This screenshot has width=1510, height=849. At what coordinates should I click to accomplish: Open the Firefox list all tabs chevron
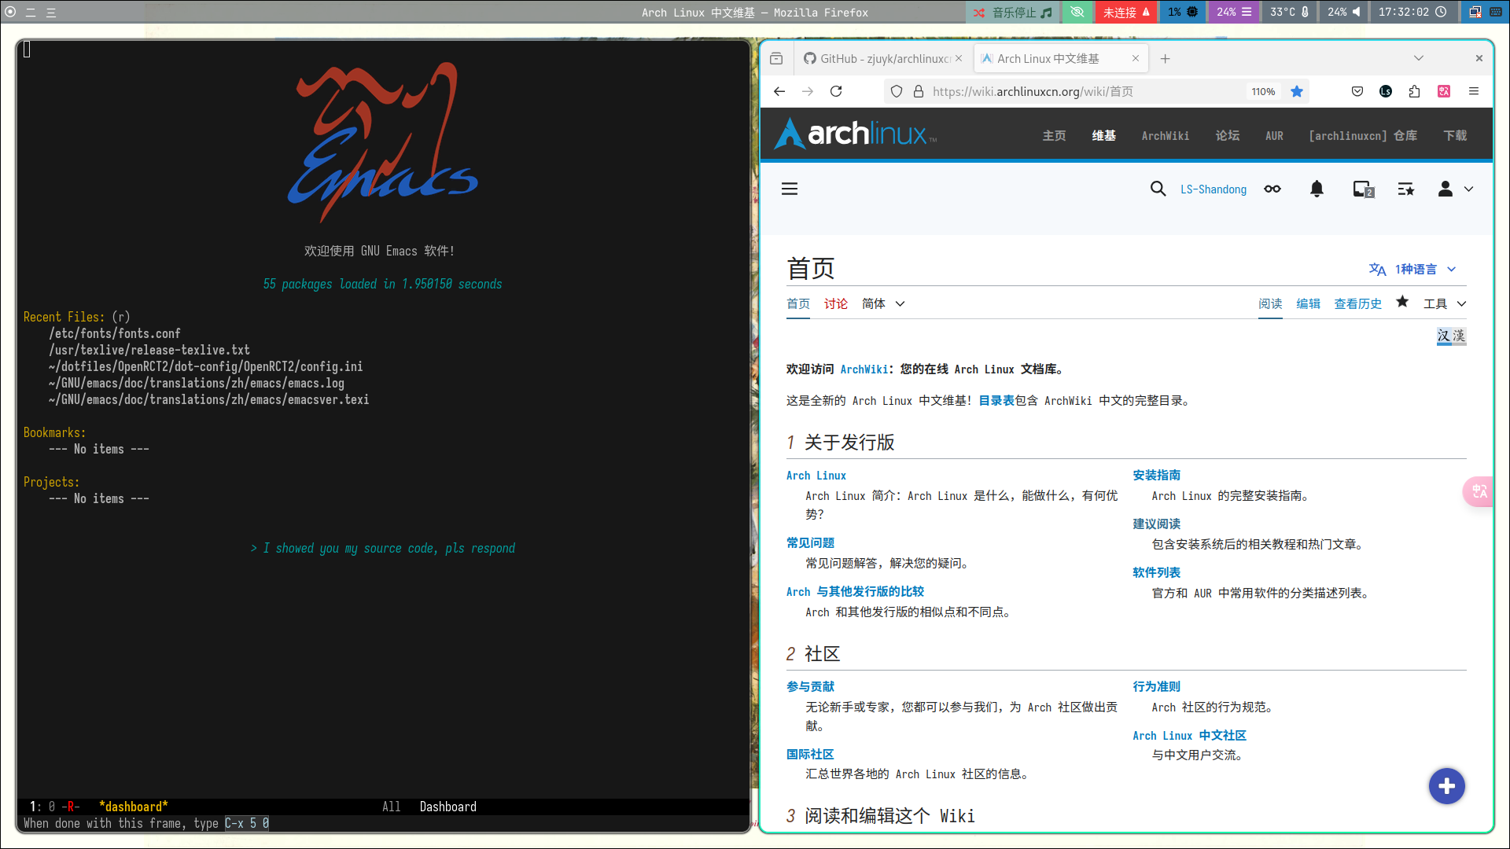(1419, 58)
